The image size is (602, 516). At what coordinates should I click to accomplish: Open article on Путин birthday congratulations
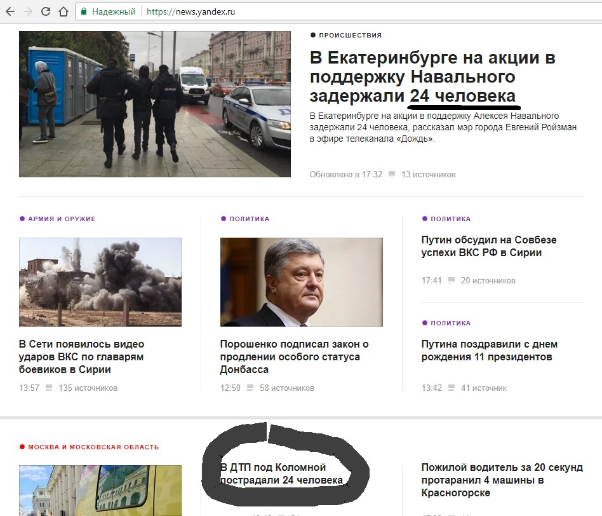(489, 350)
